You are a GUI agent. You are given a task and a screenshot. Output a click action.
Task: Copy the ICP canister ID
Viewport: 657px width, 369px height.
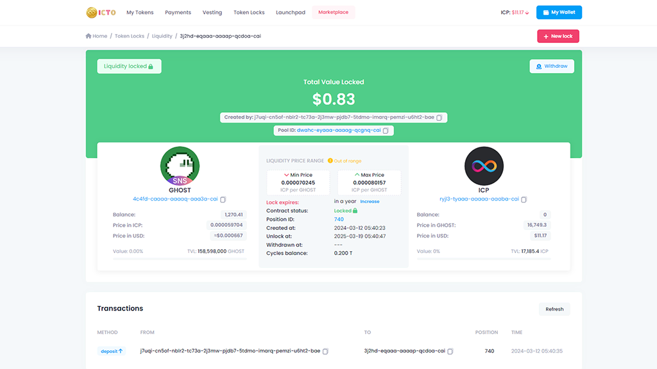point(524,199)
